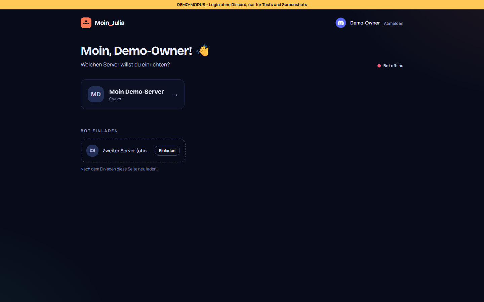Click the yellow DEMO-MODUS banner
The width and height of the screenshot is (484, 302).
pyautogui.click(x=242, y=5)
